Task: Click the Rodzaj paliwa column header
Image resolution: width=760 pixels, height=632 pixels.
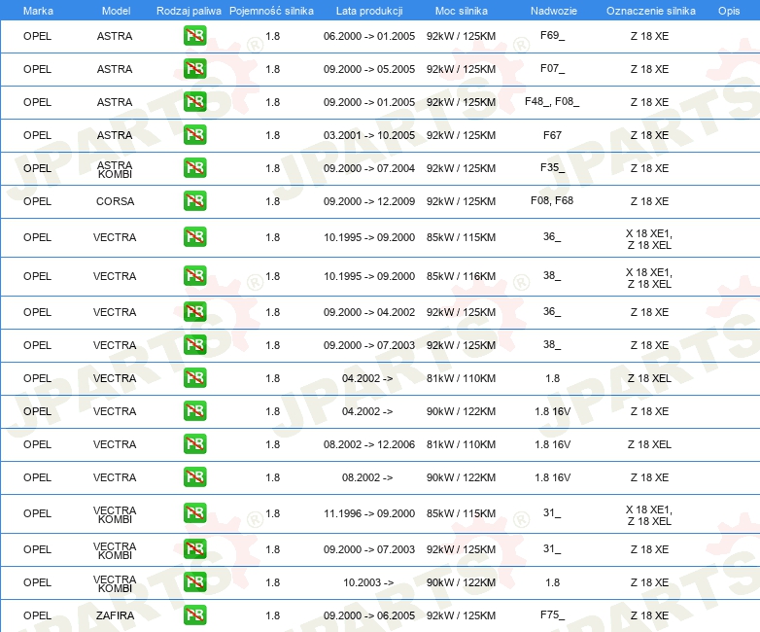Action: click(x=189, y=11)
